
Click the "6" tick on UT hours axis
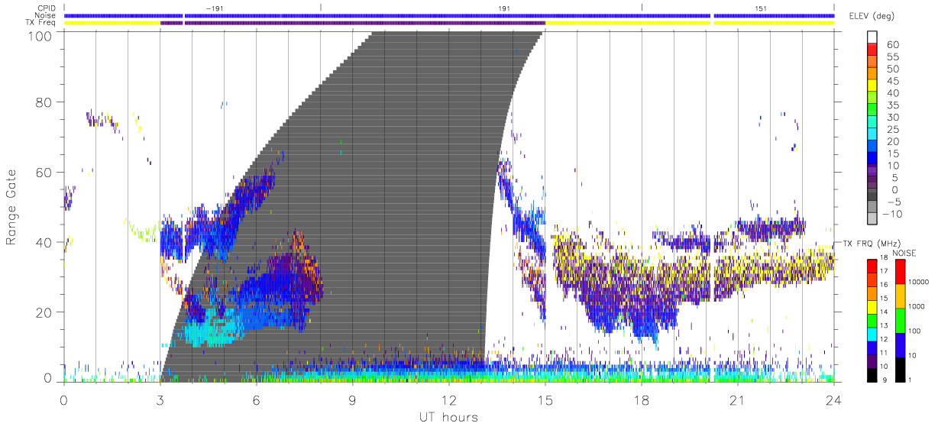point(257,400)
